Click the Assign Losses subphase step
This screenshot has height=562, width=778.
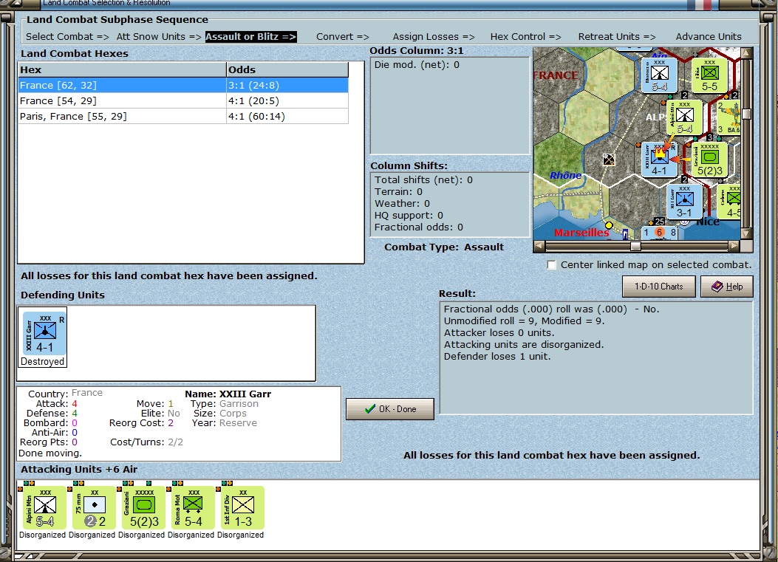[434, 37]
